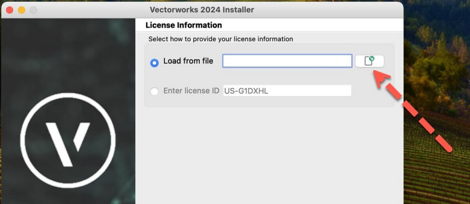Click the 'Load from file' label text

(x=188, y=61)
